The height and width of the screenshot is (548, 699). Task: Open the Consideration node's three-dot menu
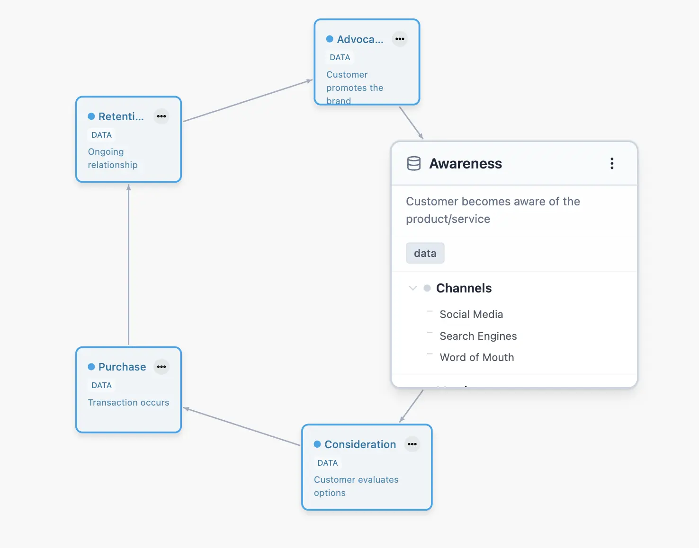412,444
